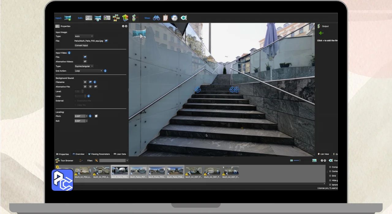Switch to the Viewing Parameters tab

(x=99, y=154)
